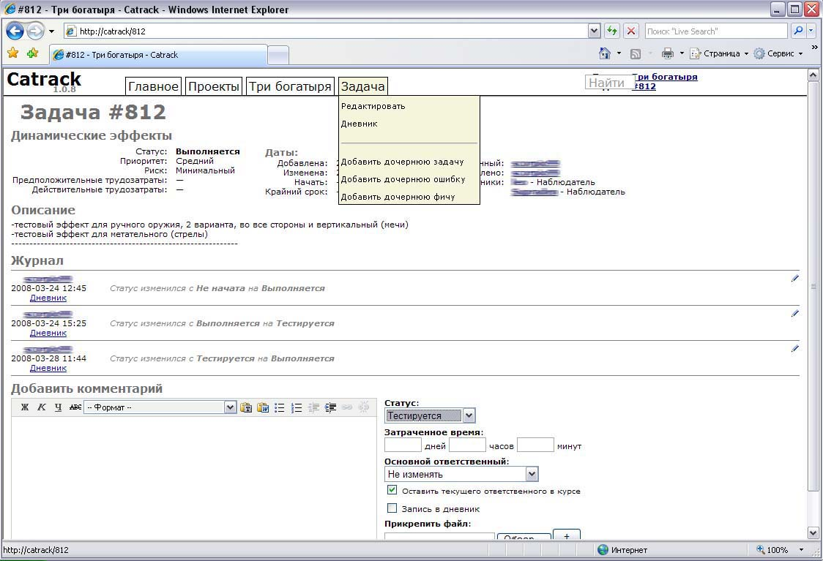The height and width of the screenshot is (561, 823).
Task: Open the 'Проекты' navigation tab
Action: 214,86
